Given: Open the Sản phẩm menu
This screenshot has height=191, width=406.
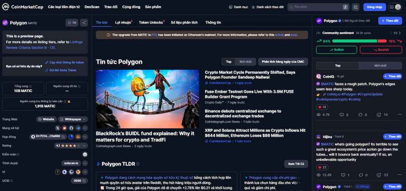Looking at the screenshot, I should tap(153, 7).
